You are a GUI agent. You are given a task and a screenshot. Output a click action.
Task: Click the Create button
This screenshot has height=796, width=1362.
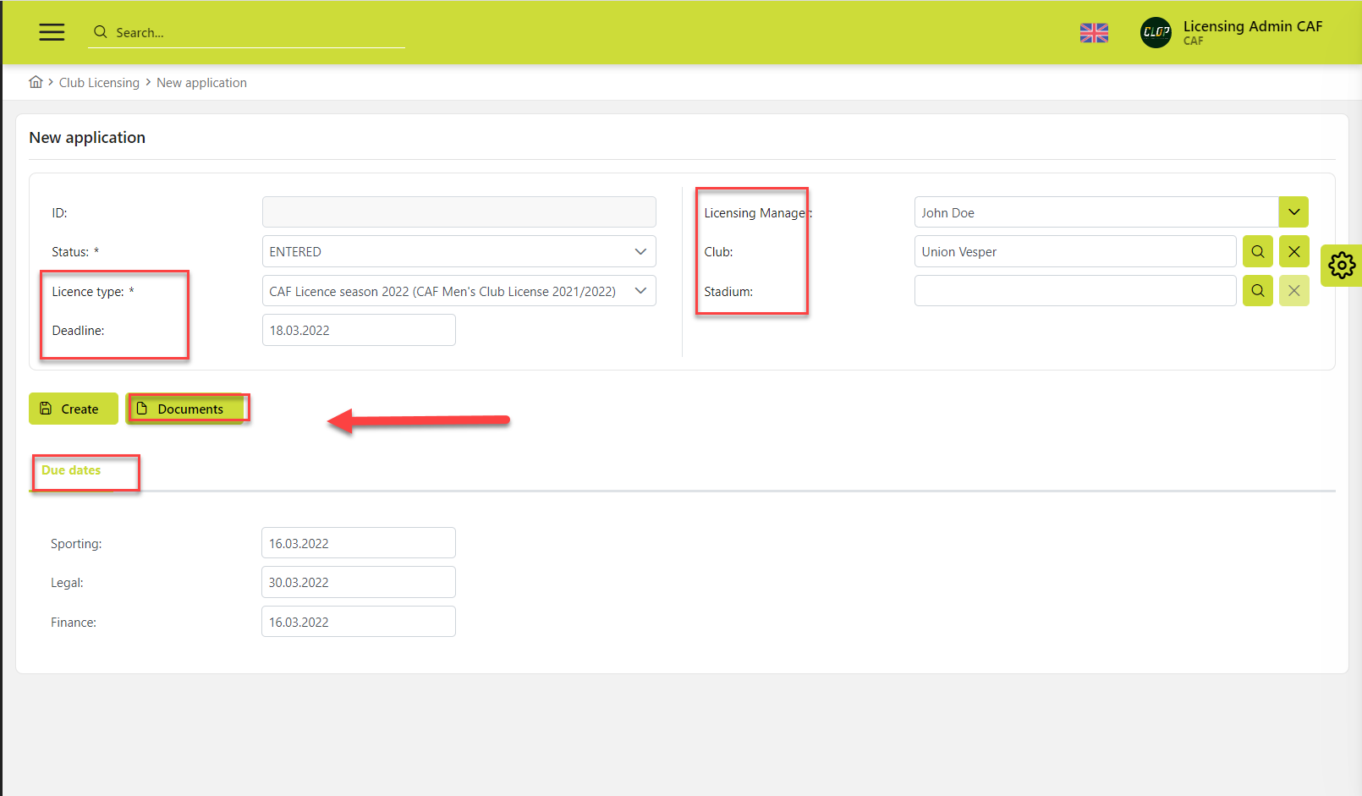(73, 409)
